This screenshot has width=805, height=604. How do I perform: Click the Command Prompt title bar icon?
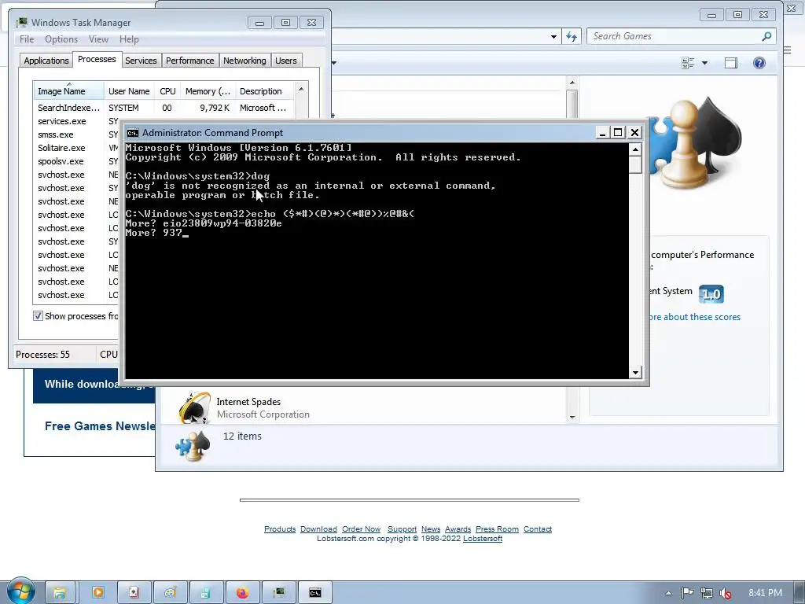[x=132, y=133]
